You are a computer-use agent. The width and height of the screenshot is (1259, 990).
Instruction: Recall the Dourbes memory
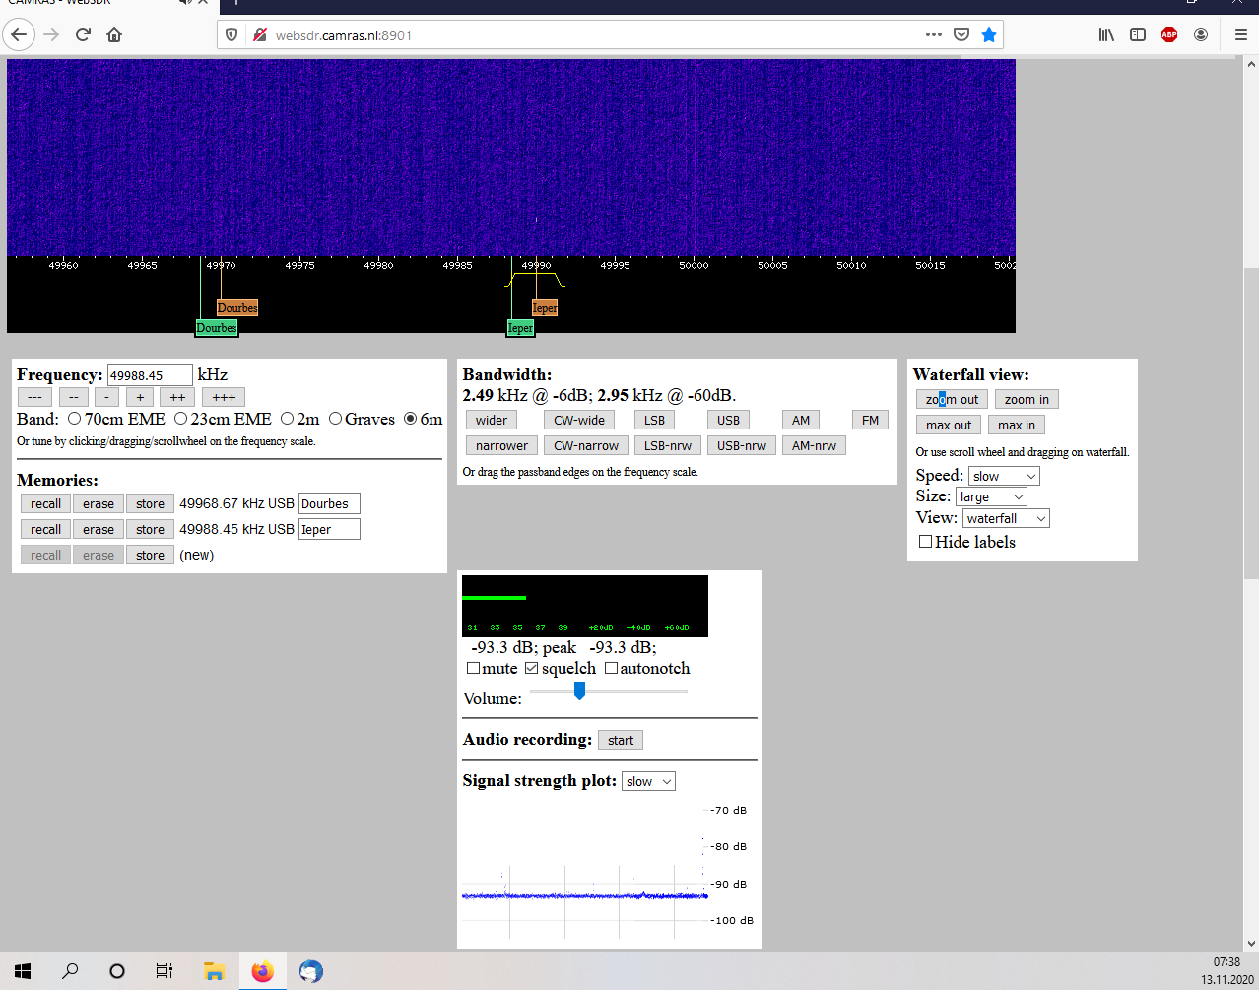pos(45,503)
